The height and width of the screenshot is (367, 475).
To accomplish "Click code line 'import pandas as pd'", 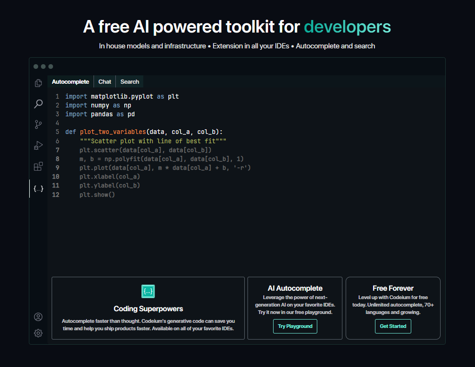I will 100,114.
